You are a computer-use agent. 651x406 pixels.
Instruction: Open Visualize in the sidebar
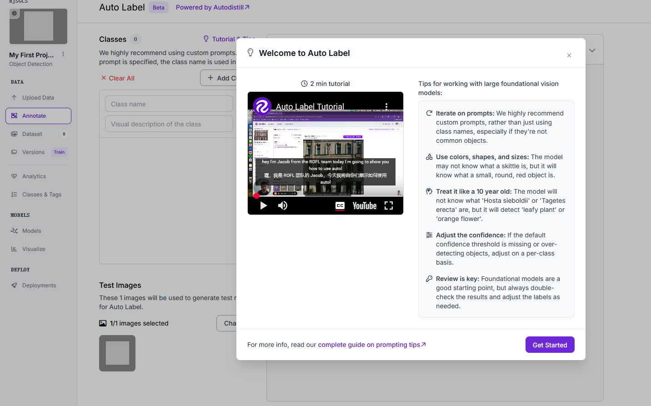click(38, 249)
